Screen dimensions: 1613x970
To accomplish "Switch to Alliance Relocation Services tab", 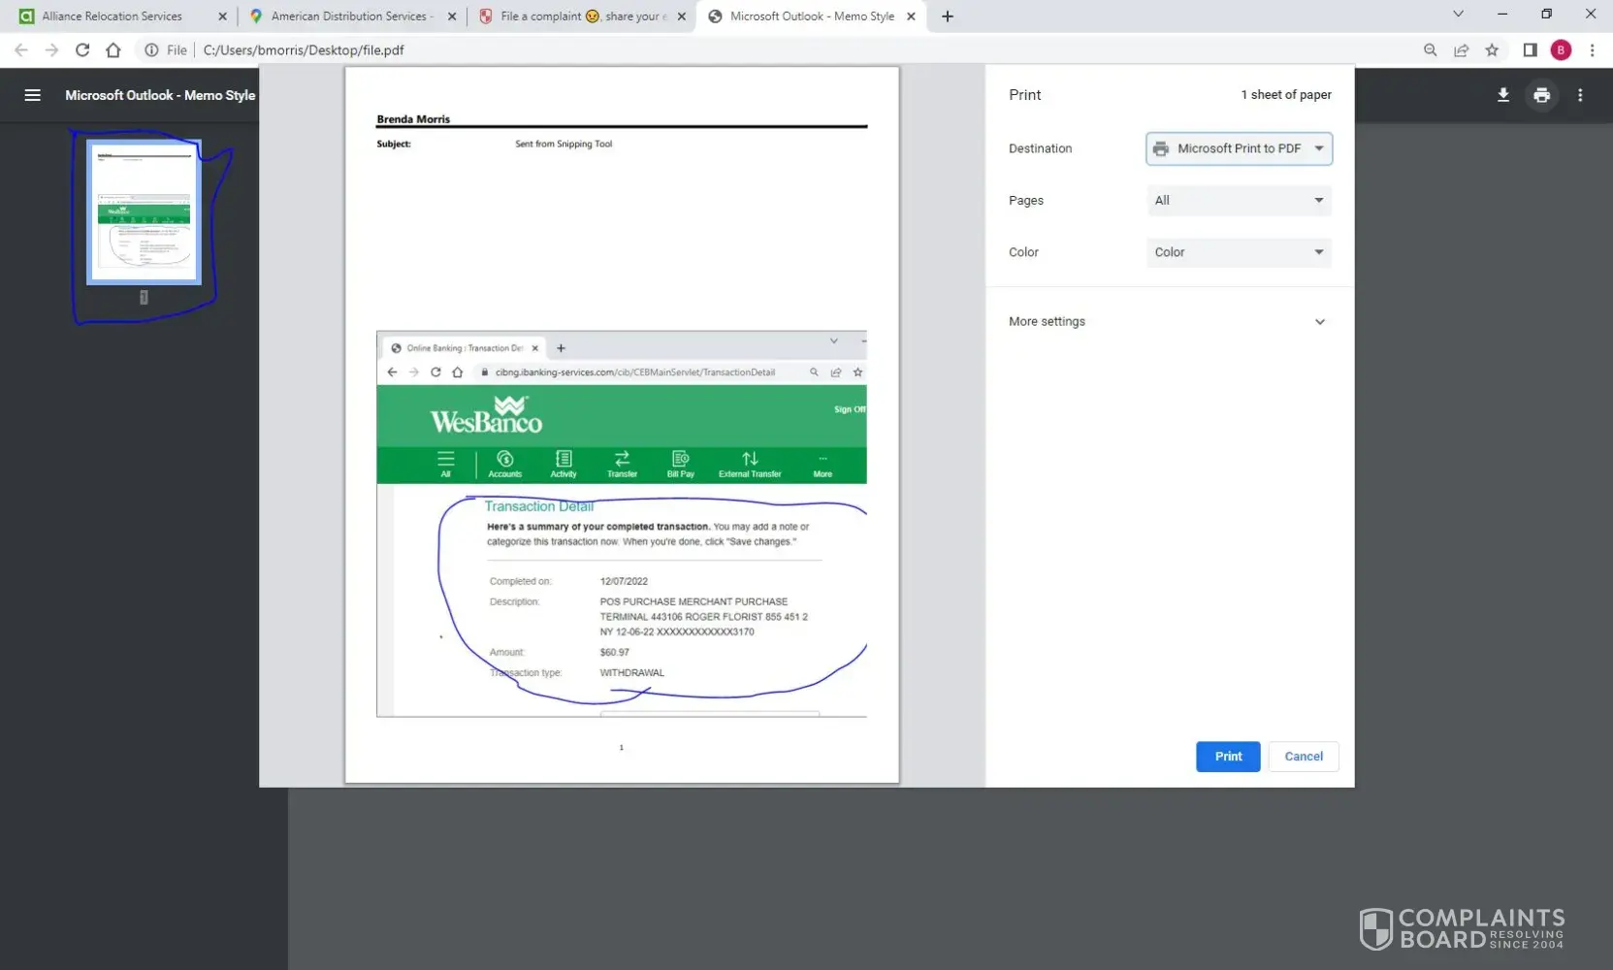I will click(x=113, y=16).
